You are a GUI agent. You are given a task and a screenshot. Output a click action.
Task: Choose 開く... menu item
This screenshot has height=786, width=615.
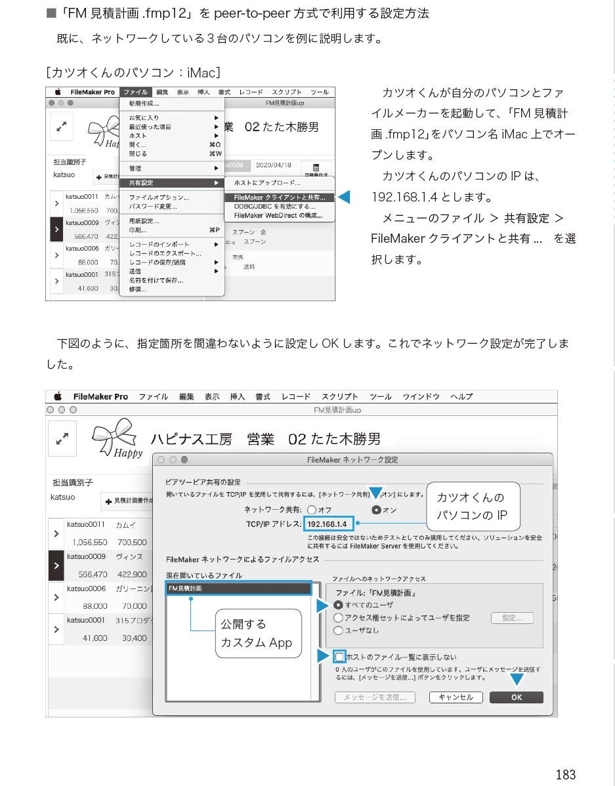tap(171, 144)
